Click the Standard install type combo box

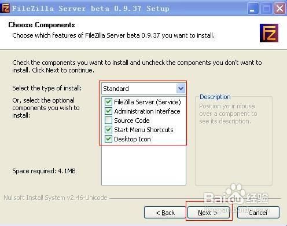click(143, 89)
